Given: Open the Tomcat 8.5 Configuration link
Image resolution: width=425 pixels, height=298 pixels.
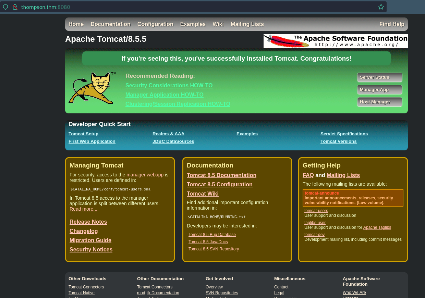Looking at the screenshot, I should (220, 184).
